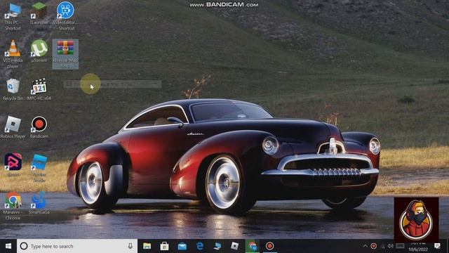The width and height of the screenshot is (449, 253).
Task: Select the SmartGaGa desktop icon
Action: (39, 203)
